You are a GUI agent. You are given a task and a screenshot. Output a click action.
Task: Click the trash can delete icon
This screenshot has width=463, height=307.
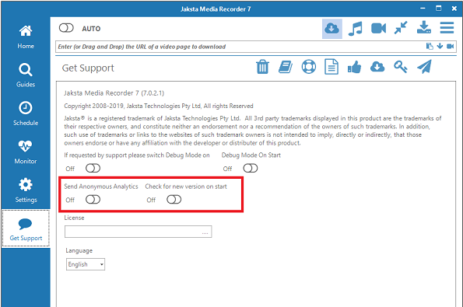(262, 67)
